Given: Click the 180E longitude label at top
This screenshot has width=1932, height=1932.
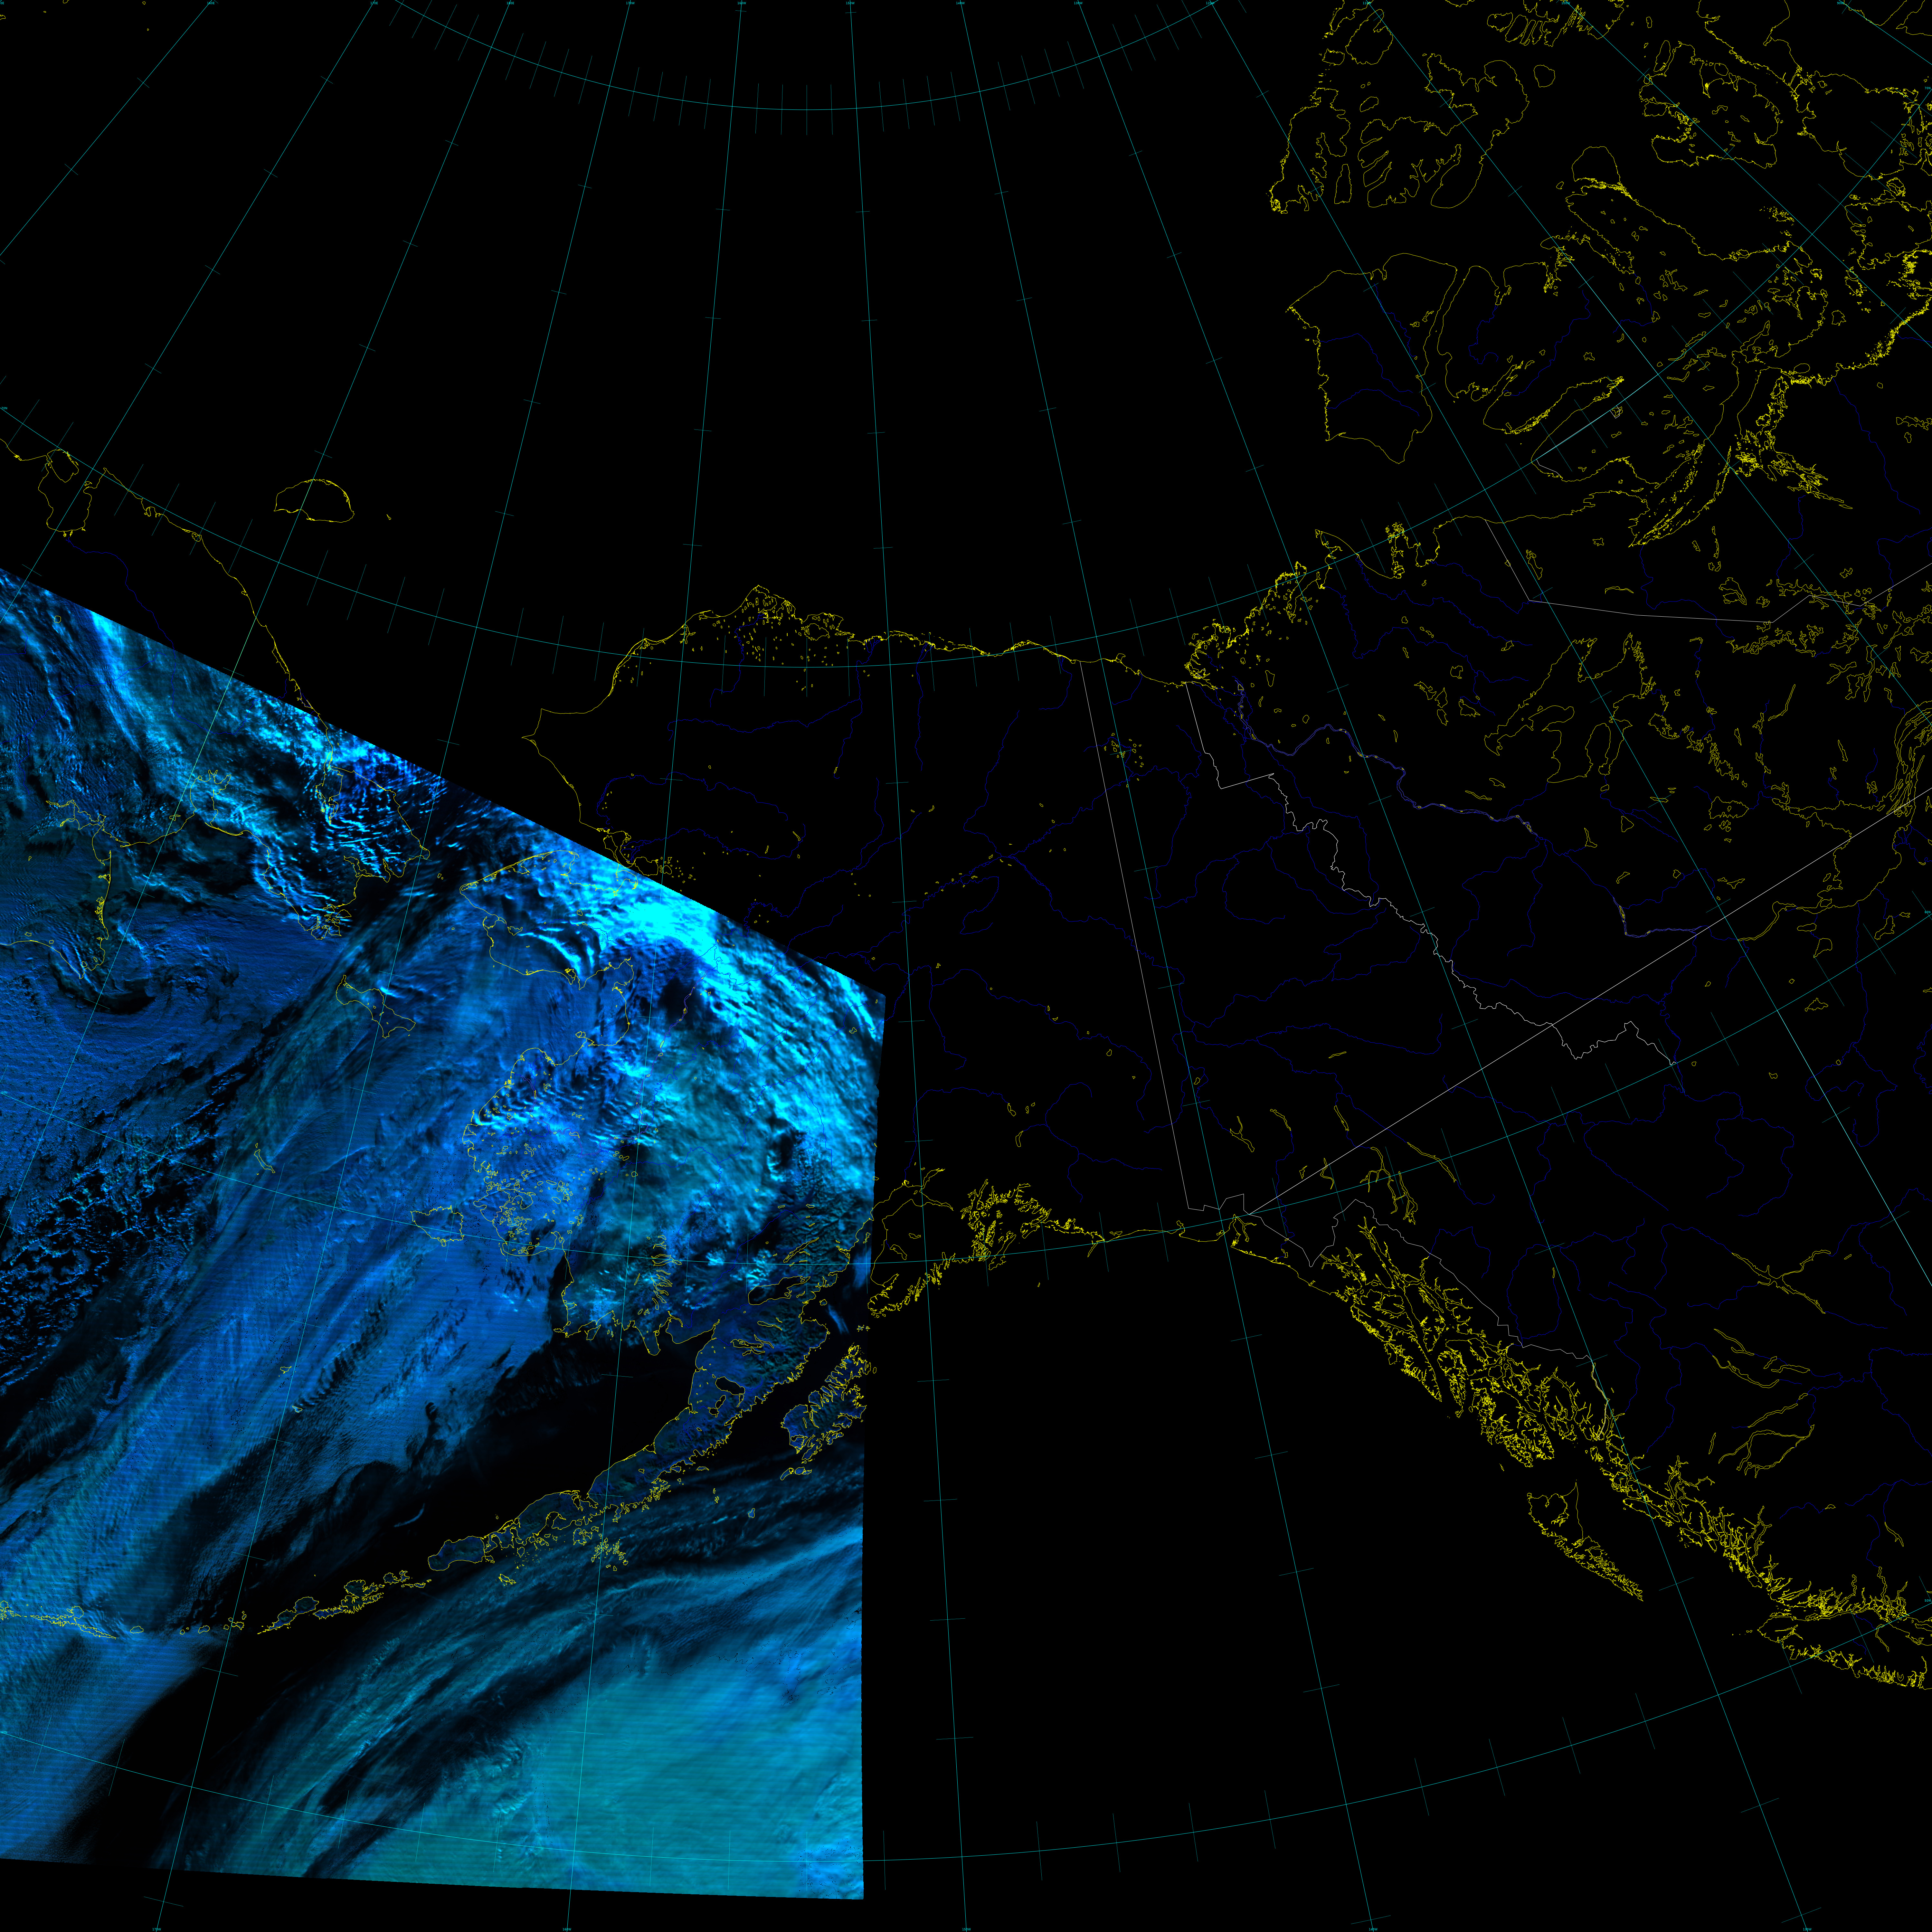Looking at the screenshot, I should point(510,3).
